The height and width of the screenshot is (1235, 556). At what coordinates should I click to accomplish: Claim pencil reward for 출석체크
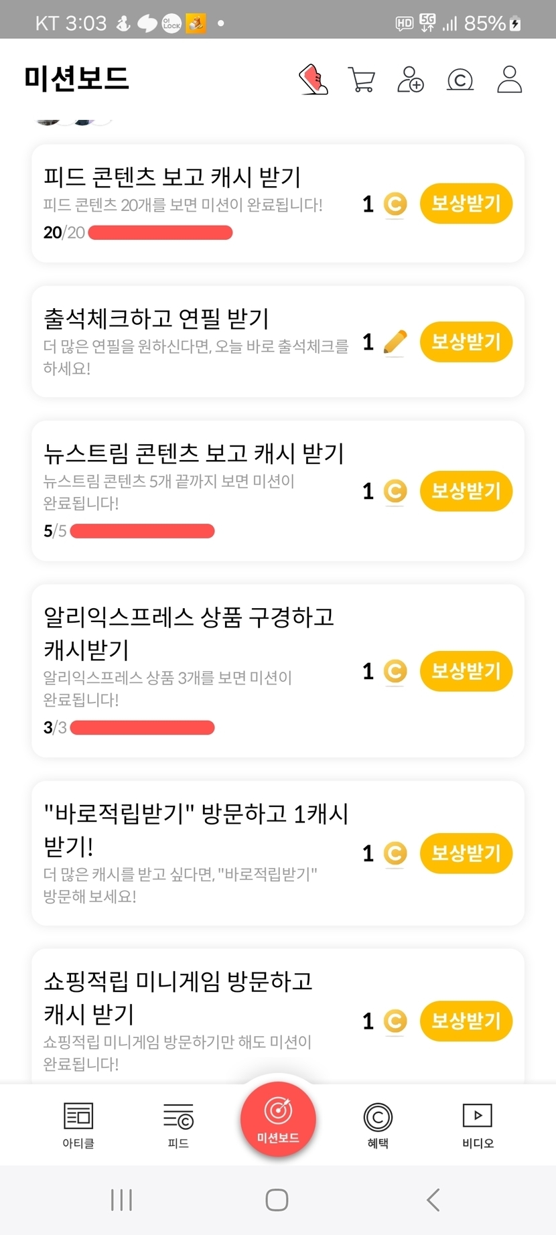466,342
